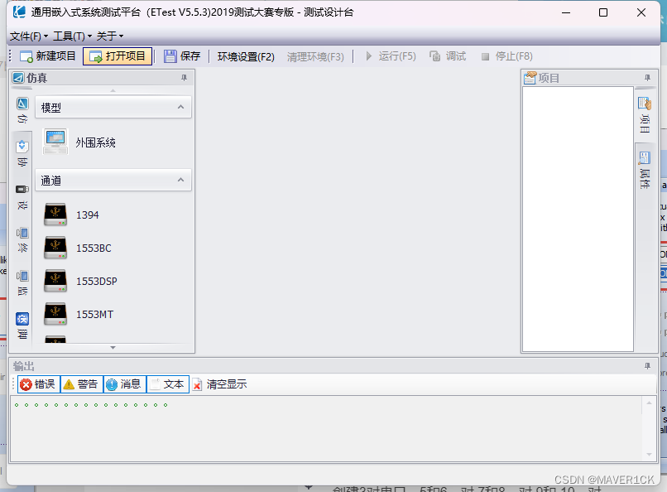The height and width of the screenshot is (492, 667).
Task: Toggle the 警告 warning filter
Action: pos(80,383)
